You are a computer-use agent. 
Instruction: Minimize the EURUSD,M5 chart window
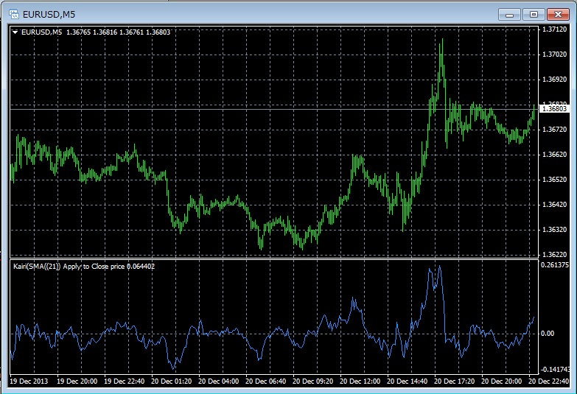point(508,13)
